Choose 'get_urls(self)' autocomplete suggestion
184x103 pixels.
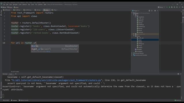pyautogui.click(x=55, y=49)
